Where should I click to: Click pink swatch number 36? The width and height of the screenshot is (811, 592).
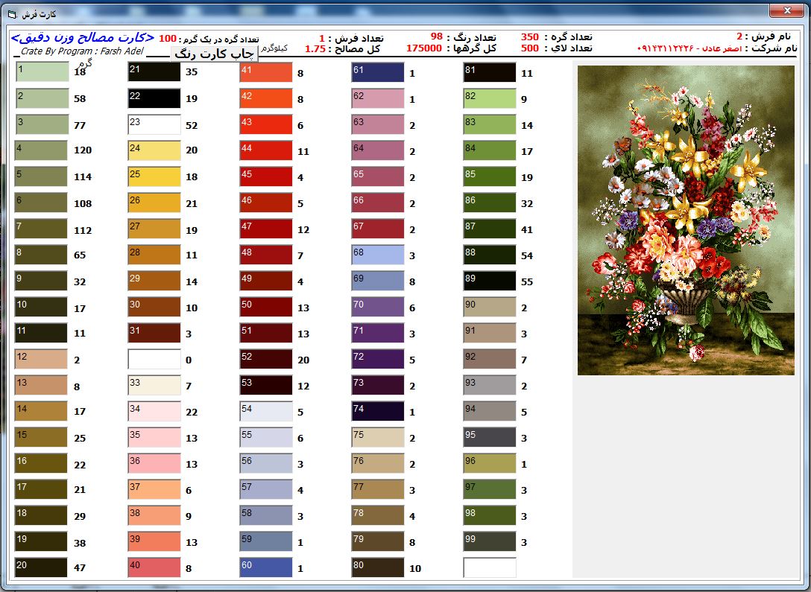(154, 463)
